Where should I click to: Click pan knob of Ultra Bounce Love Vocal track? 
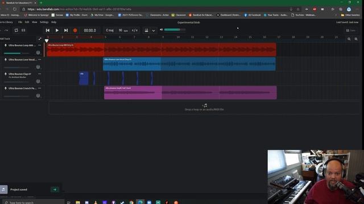point(38,67)
